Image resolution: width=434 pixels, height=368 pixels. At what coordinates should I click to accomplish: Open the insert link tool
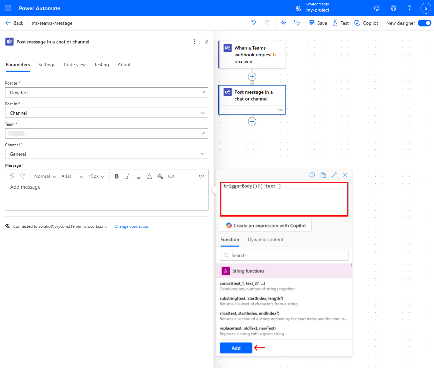(x=171, y=176)
